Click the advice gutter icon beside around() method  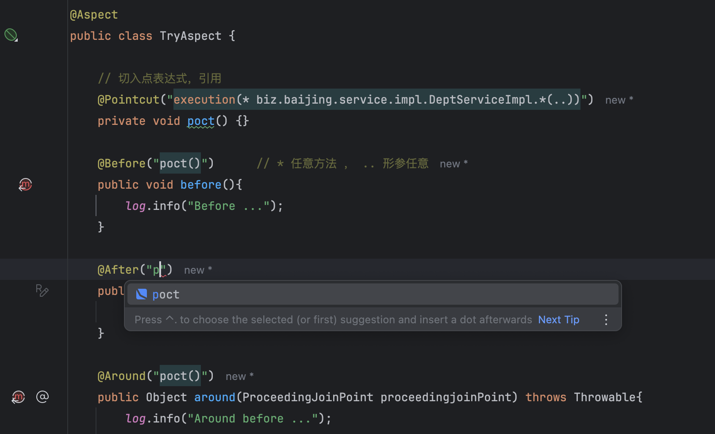click(18, 397)
